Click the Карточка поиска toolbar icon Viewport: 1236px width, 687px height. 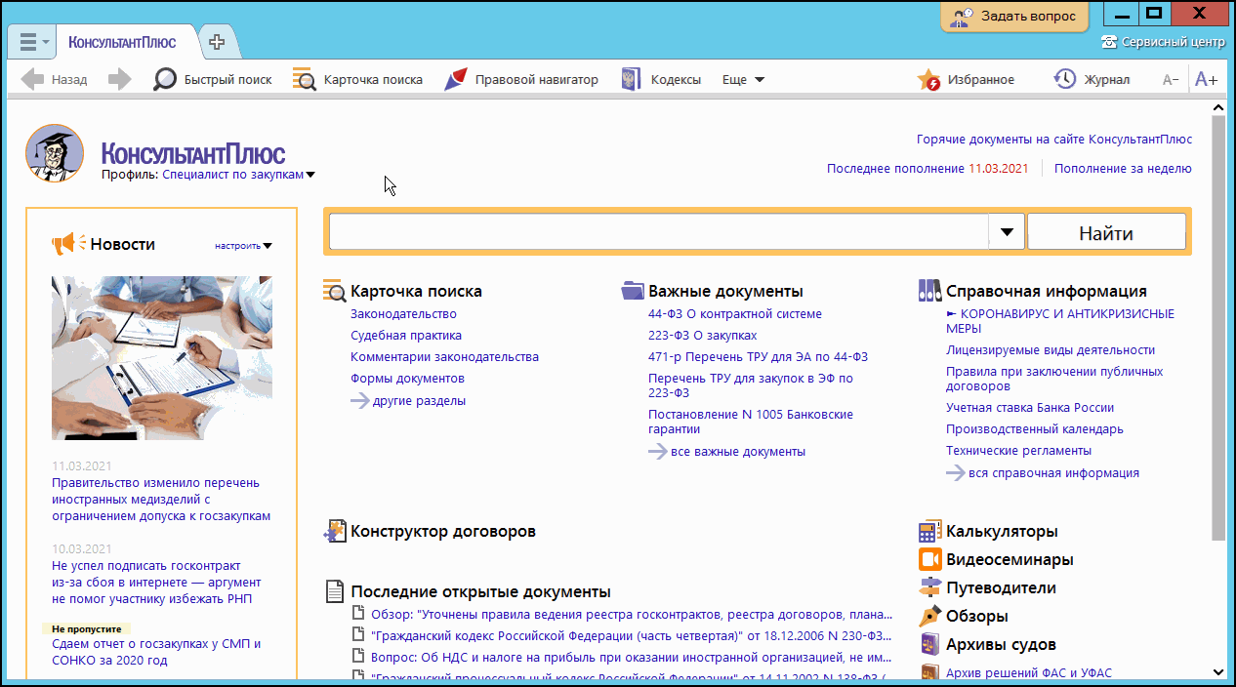click(305, 80)
